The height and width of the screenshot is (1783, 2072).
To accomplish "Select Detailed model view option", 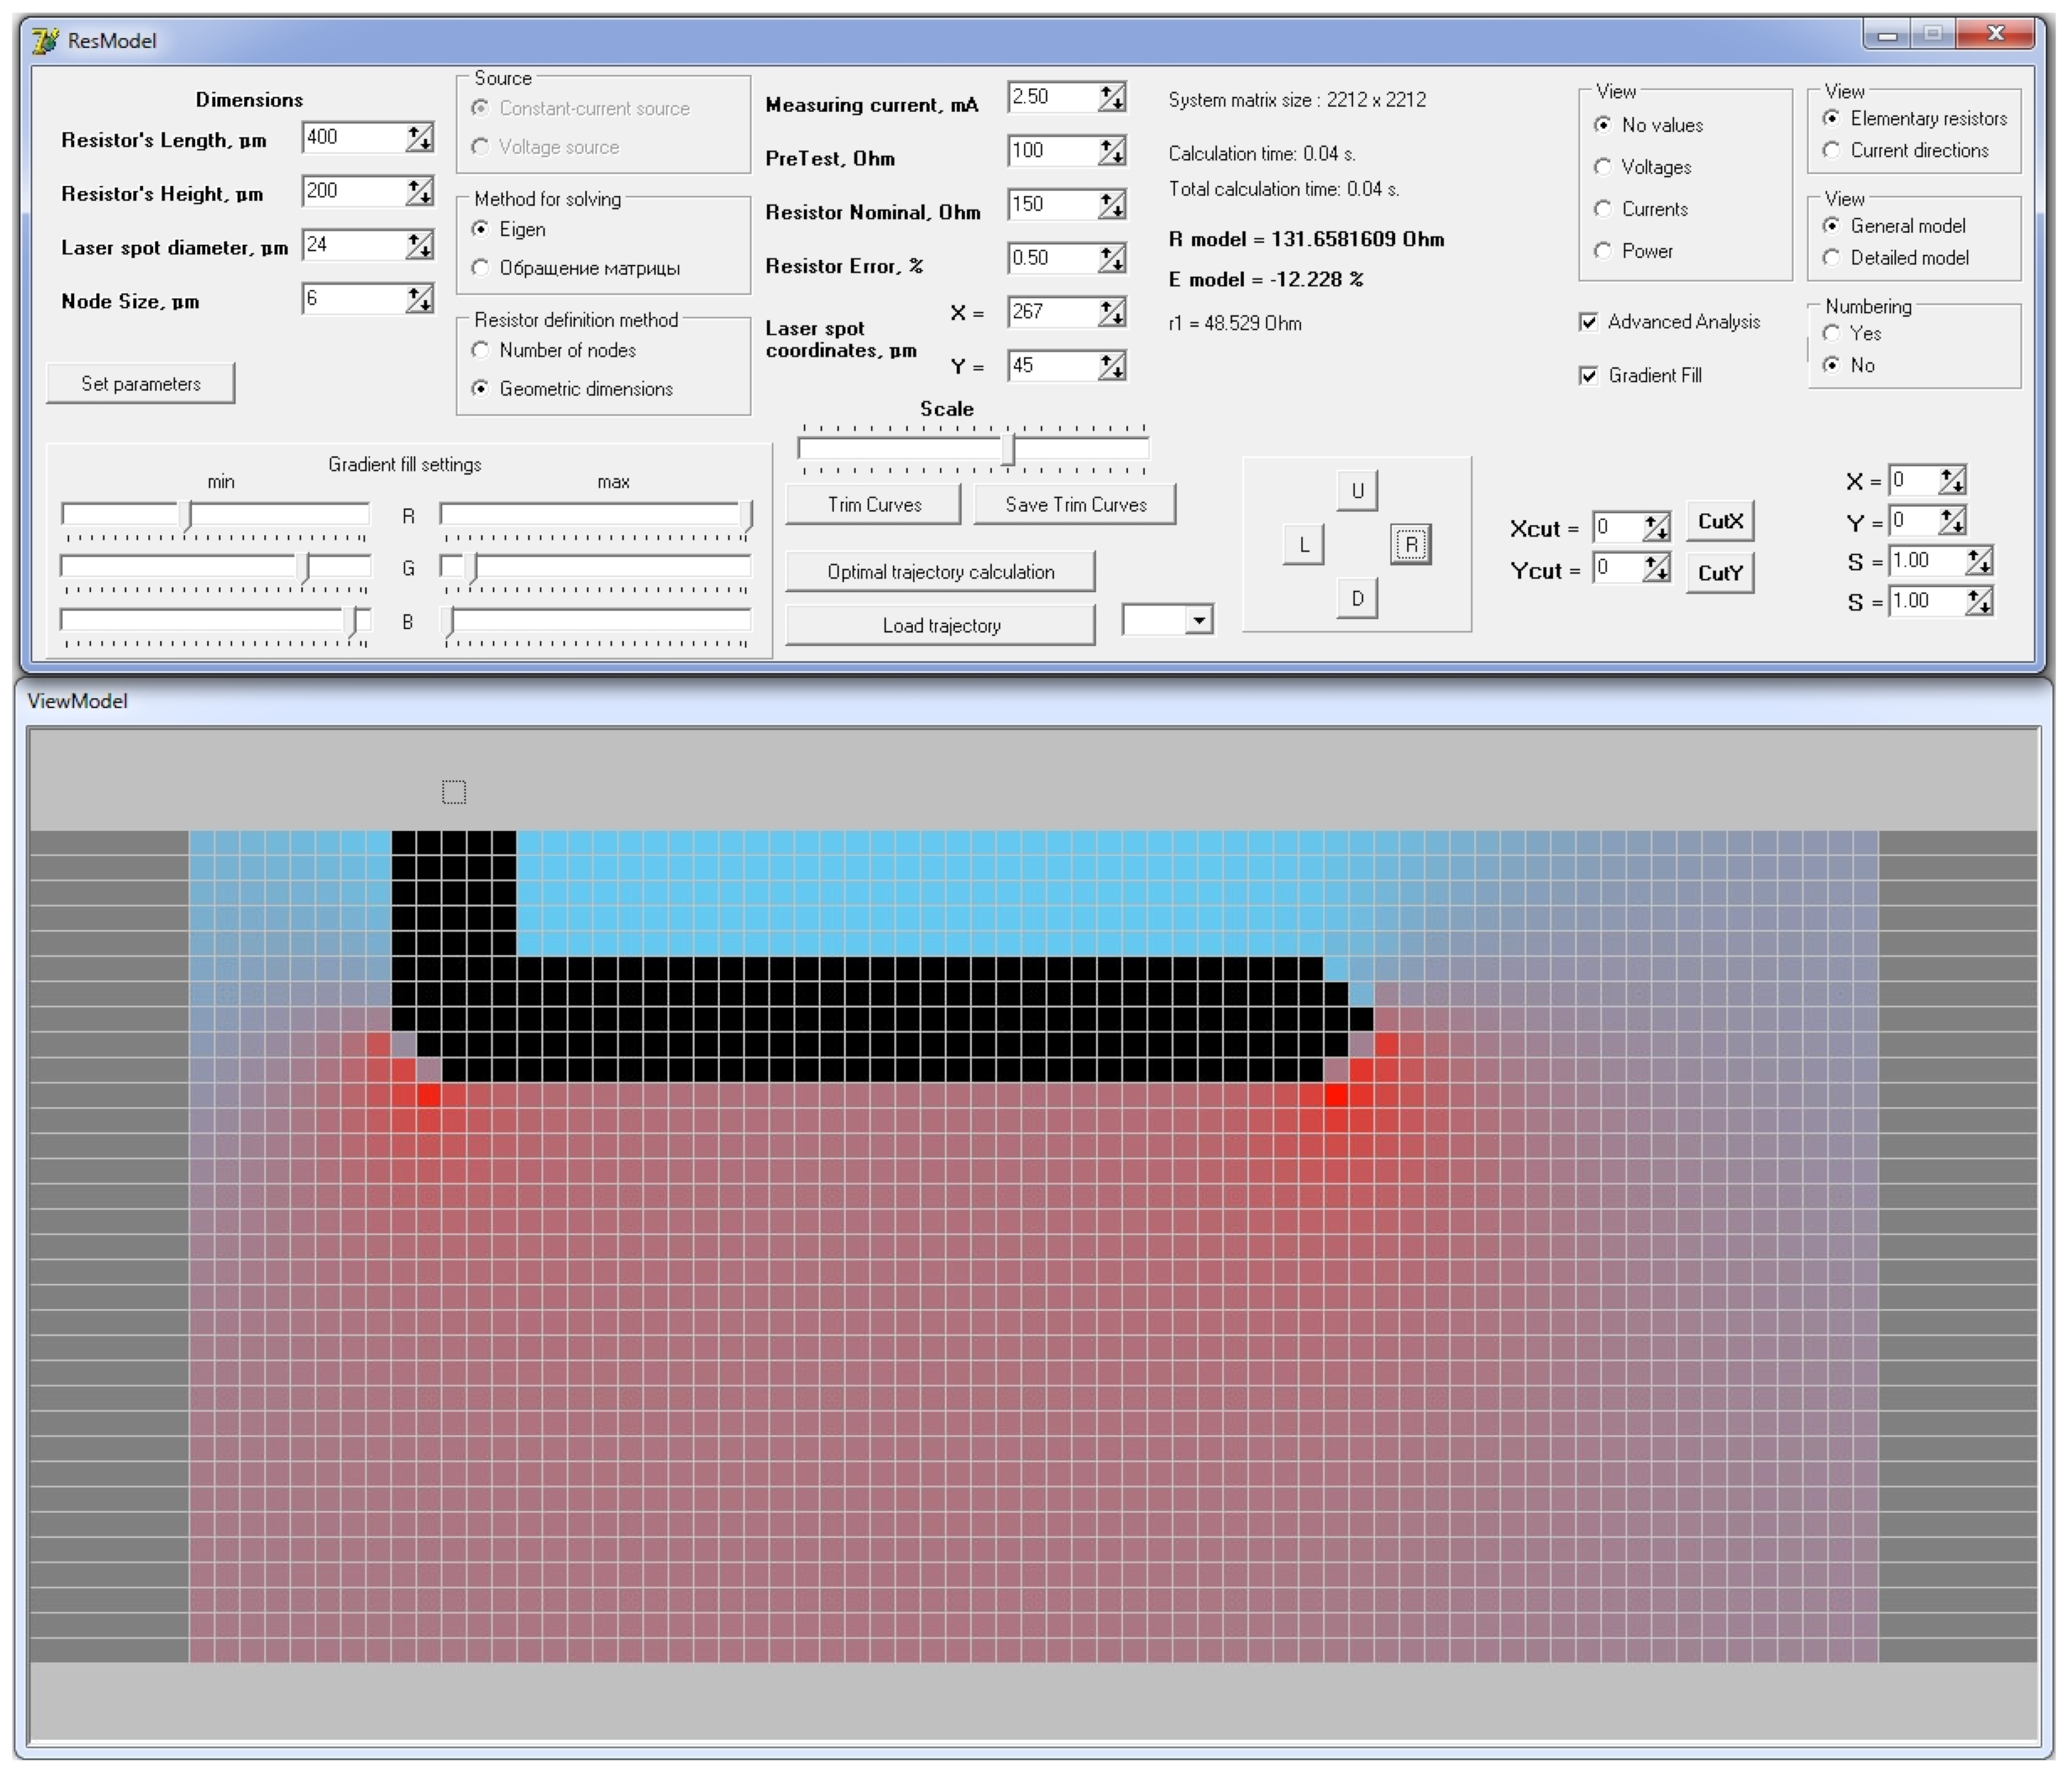I will click(1831, 258).
